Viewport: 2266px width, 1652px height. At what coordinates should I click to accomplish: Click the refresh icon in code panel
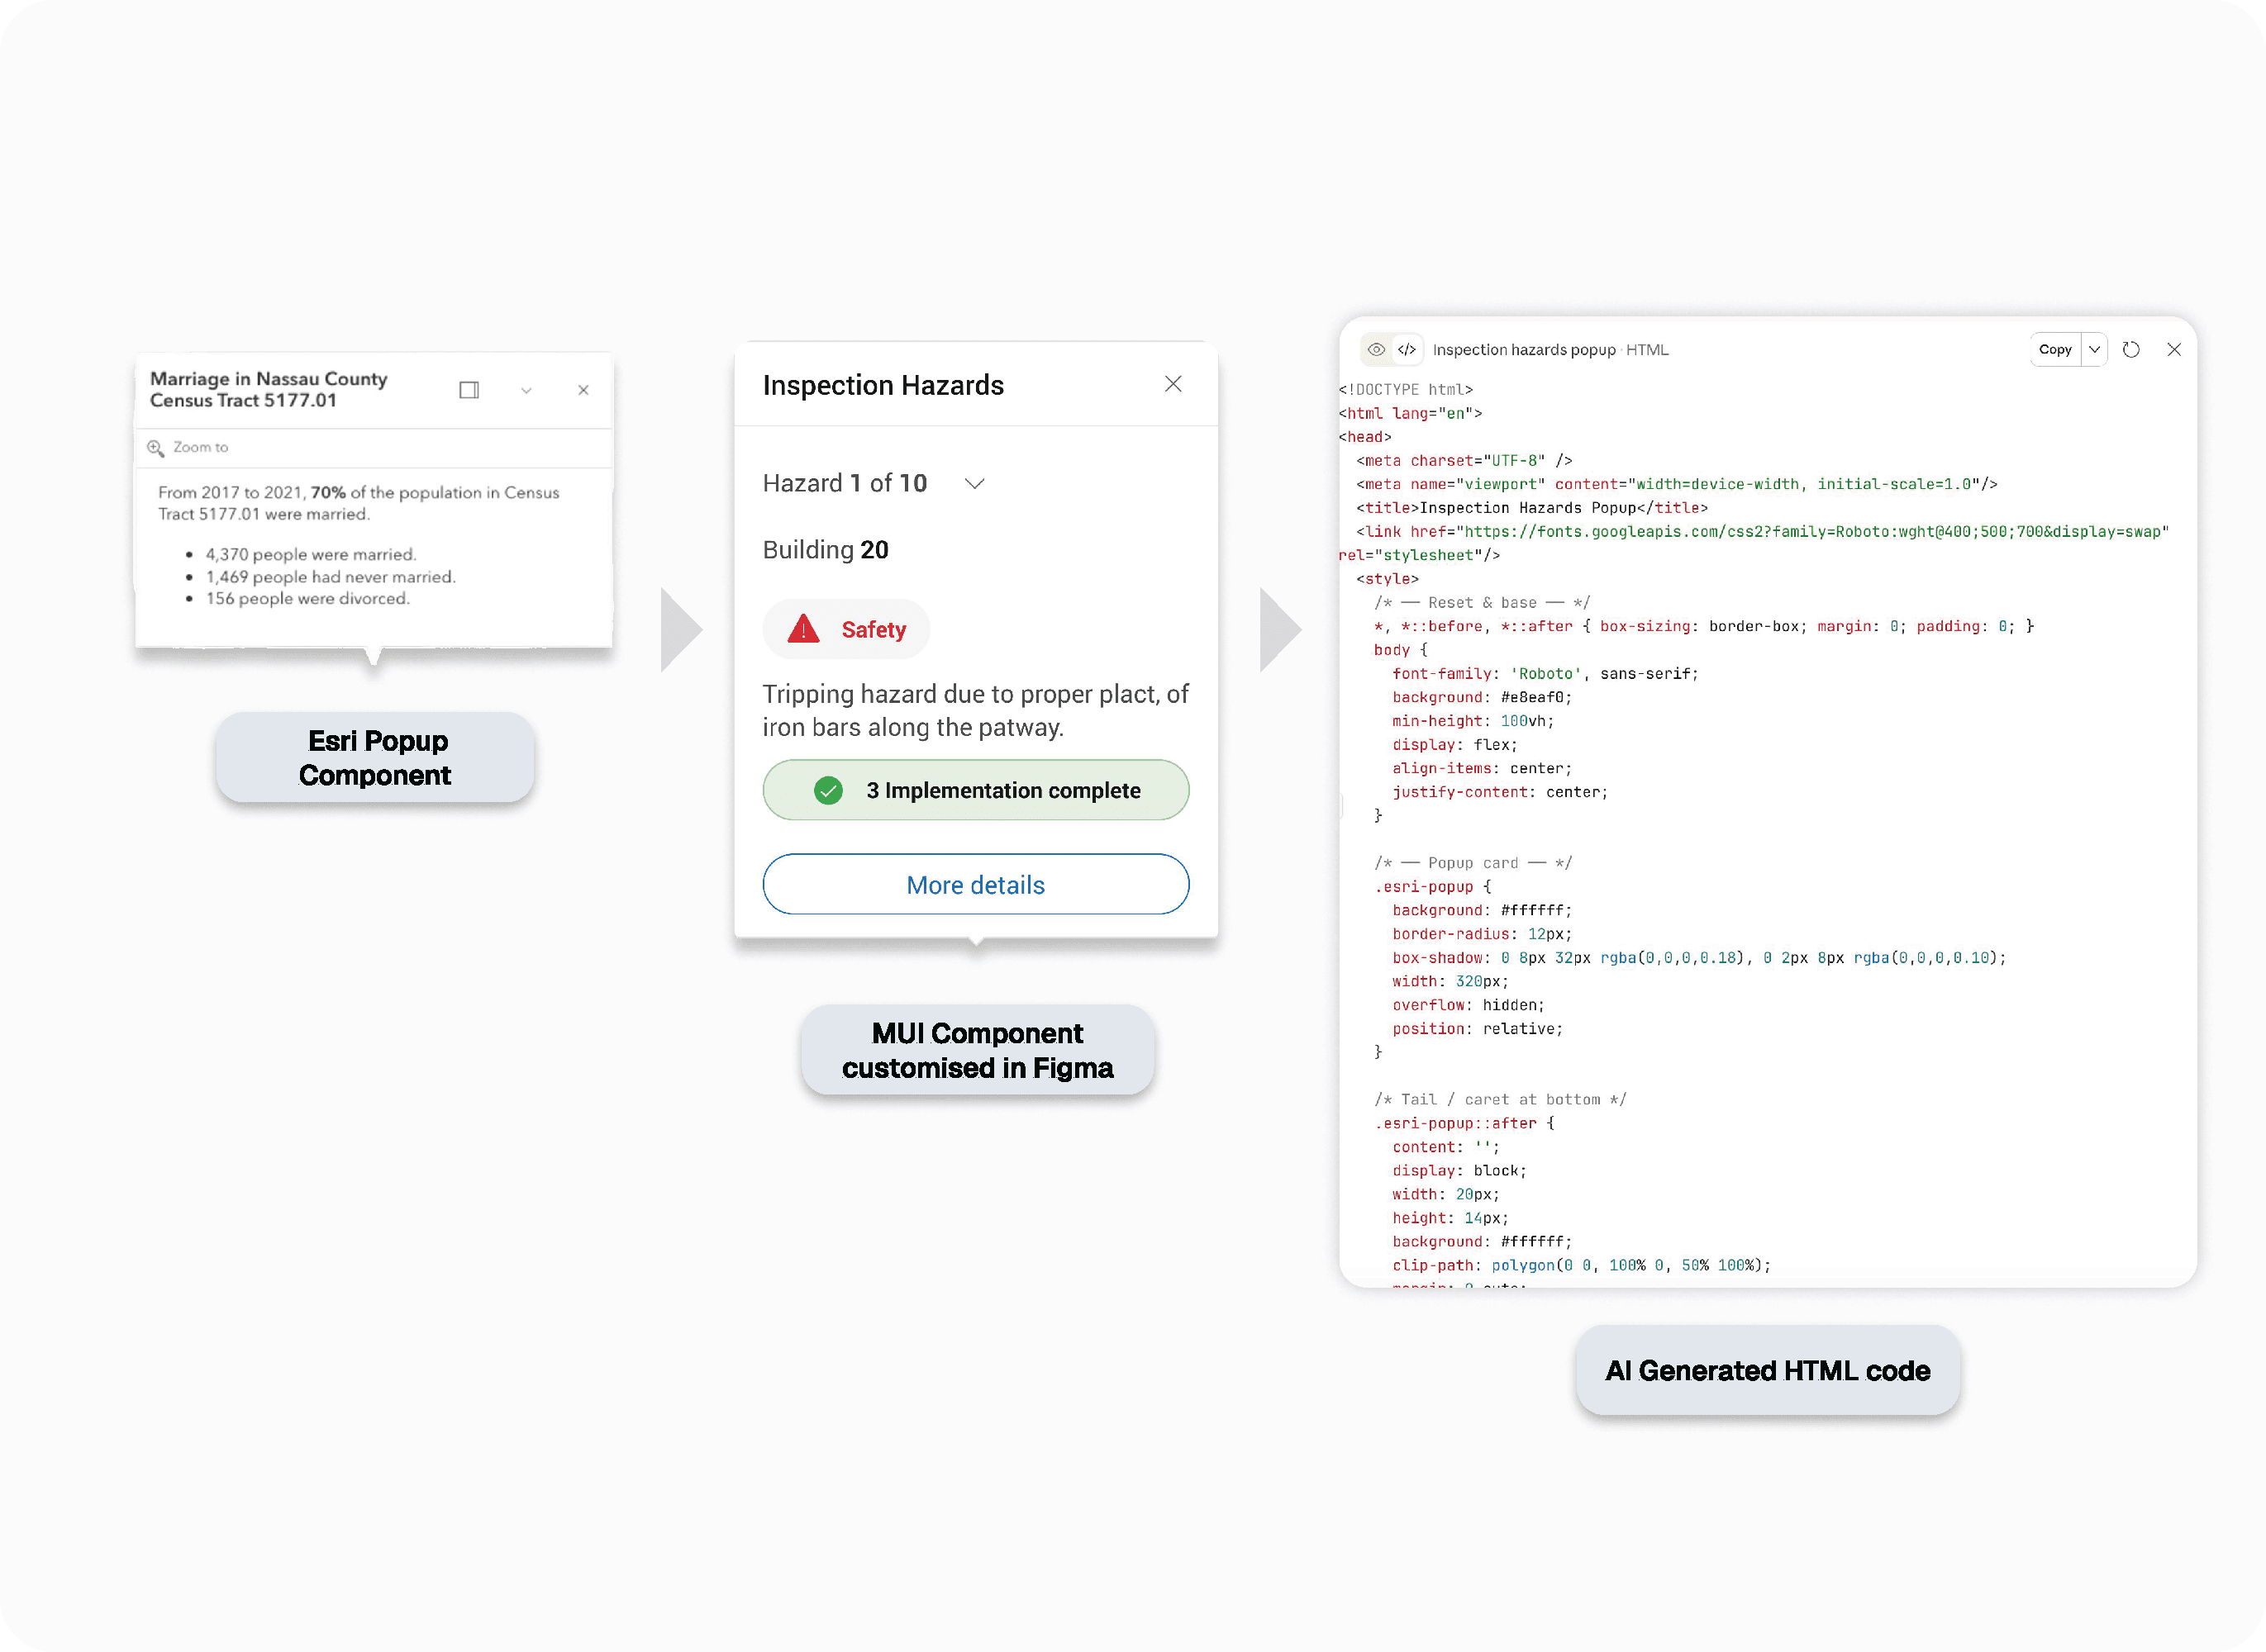tap(2131, 349)
